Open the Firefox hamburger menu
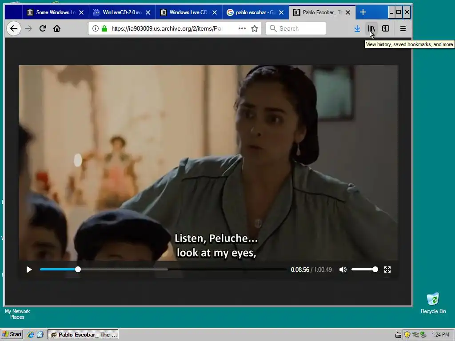Screen dimensions: 455x341 (403, 28)
